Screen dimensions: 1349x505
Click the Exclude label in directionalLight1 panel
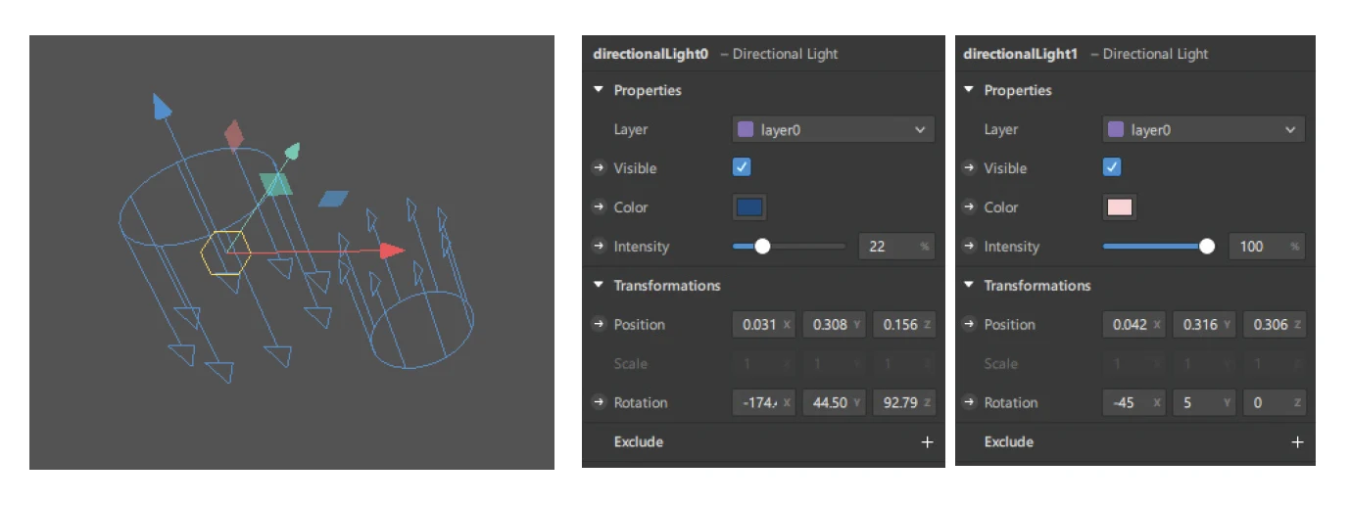[1009, 442]
